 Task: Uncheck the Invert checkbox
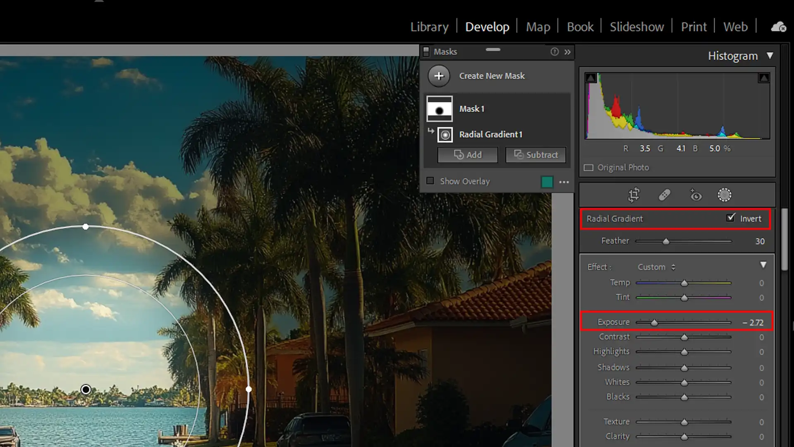(731, 218)
